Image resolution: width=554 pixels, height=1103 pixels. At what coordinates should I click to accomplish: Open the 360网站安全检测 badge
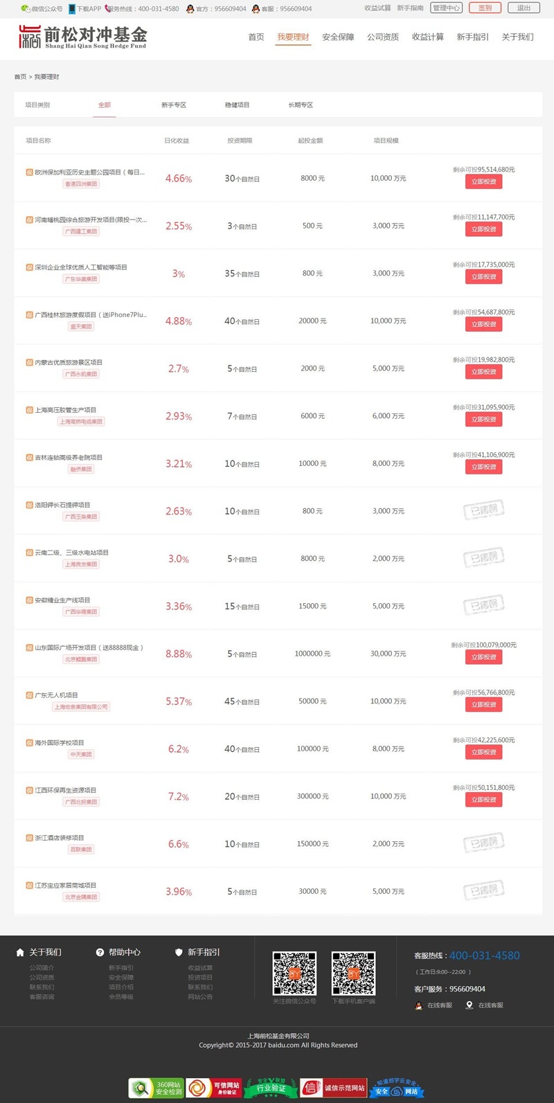(157, 1088)
